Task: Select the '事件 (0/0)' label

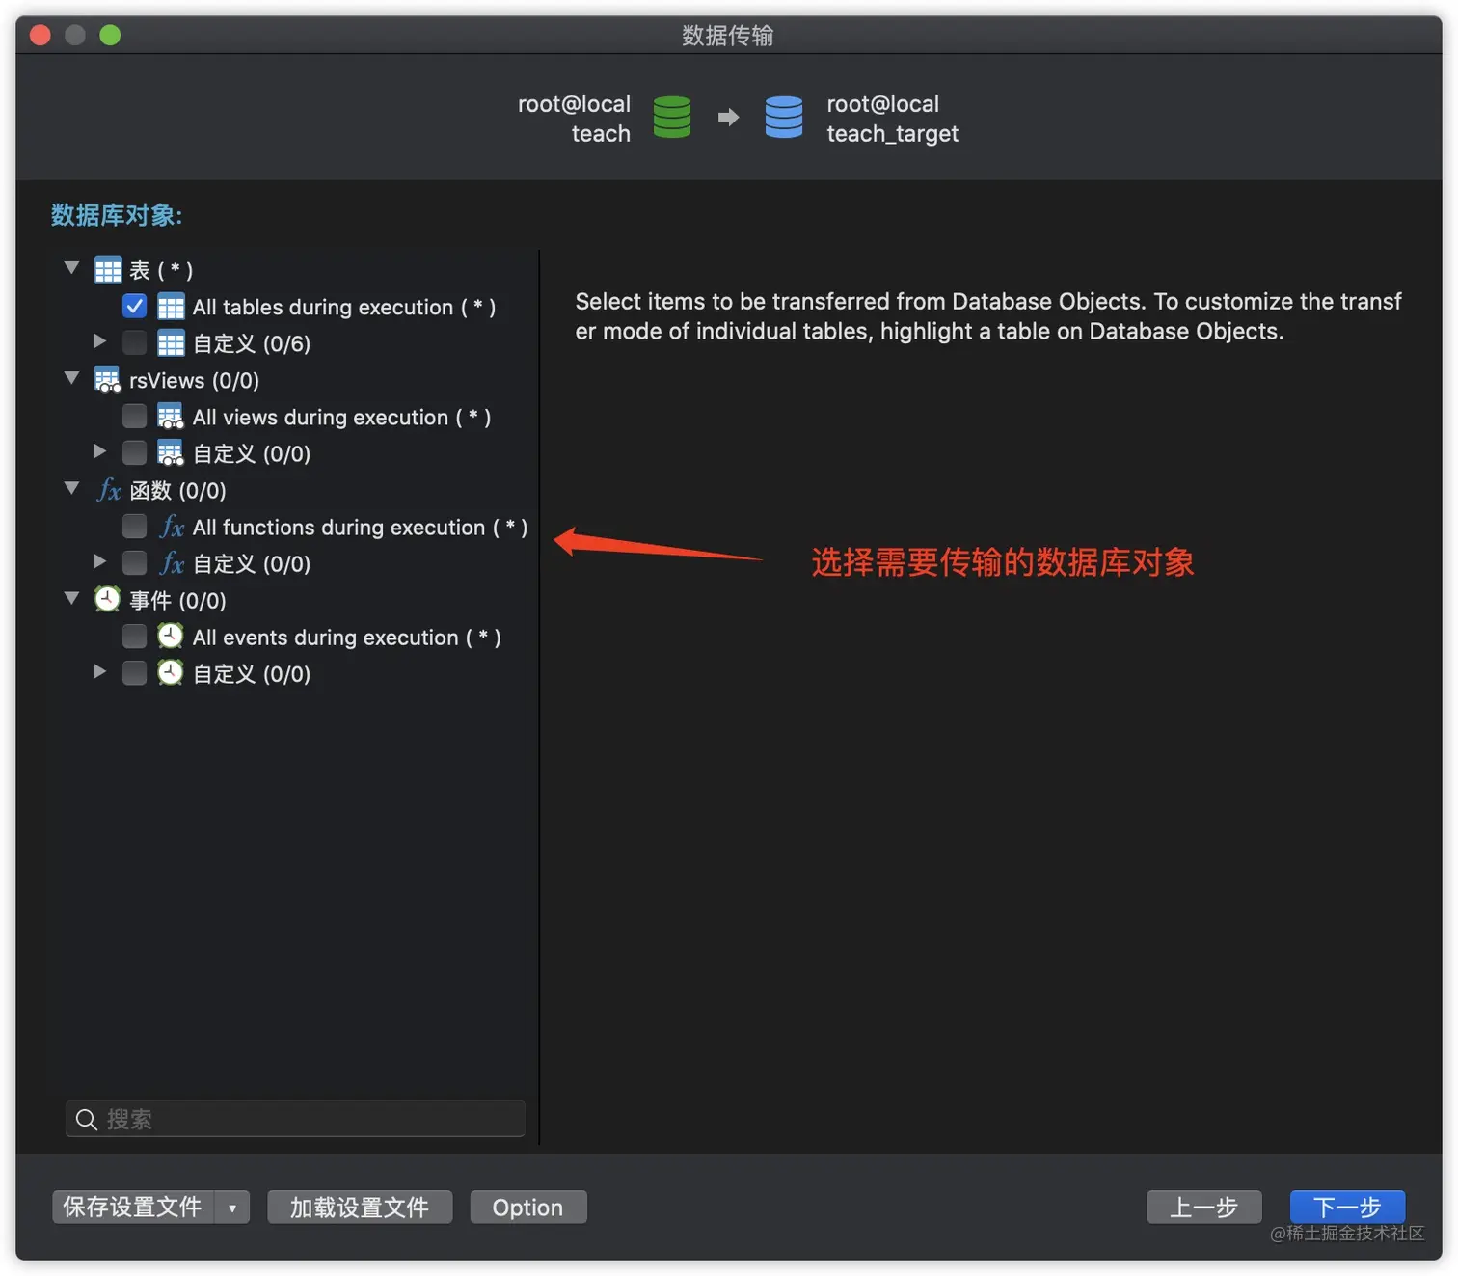Action: click(x=177, y=600)
